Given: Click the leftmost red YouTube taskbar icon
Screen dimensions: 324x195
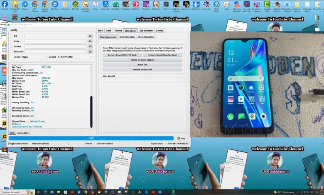Looking at the screenshot, I should [72, 192].
